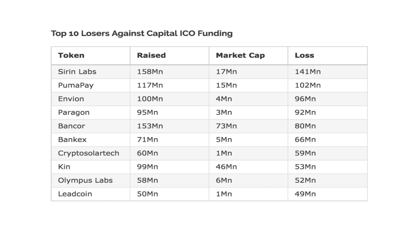Click the Bancor row name
The height and width of the screenshot is (235, 418).
[71, 126]
